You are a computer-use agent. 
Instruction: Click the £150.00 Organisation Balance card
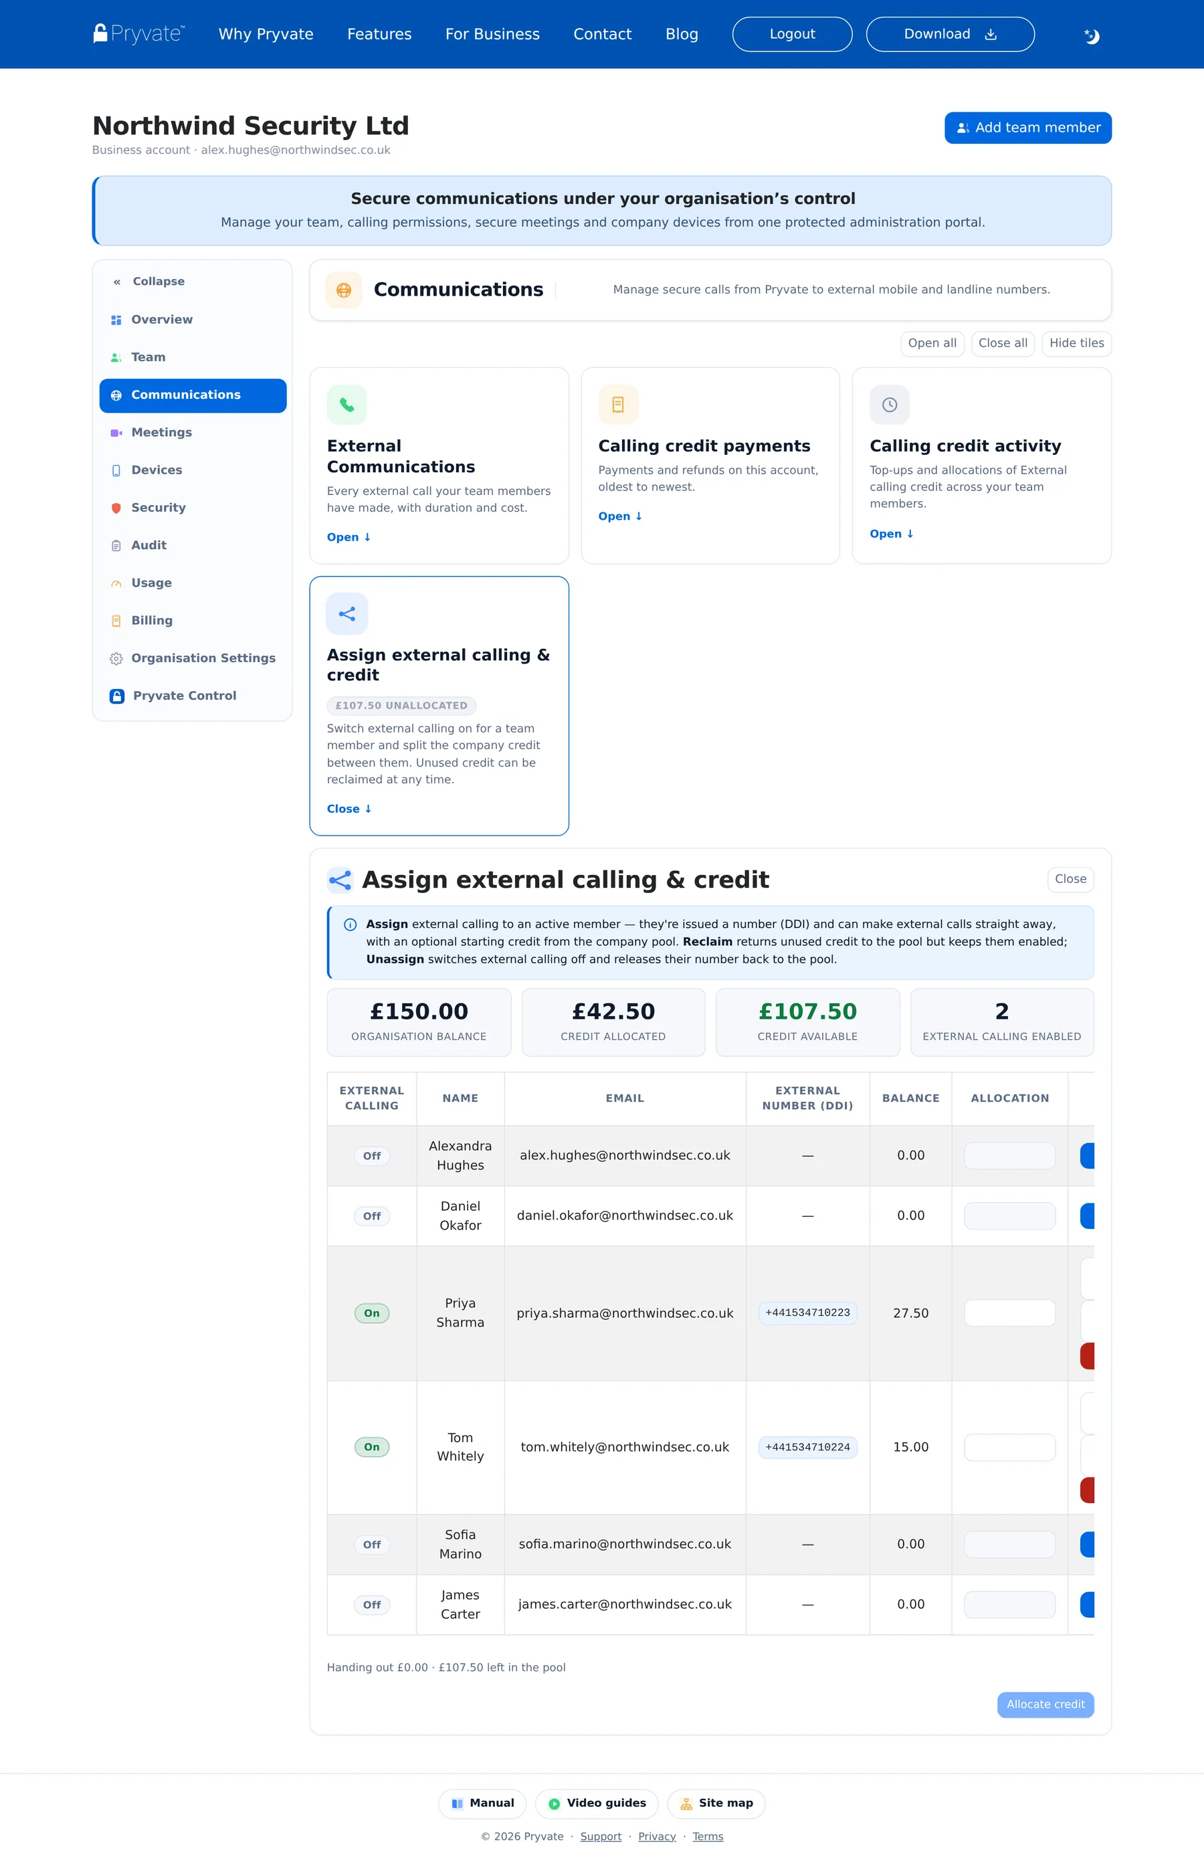coord(419,1023)
